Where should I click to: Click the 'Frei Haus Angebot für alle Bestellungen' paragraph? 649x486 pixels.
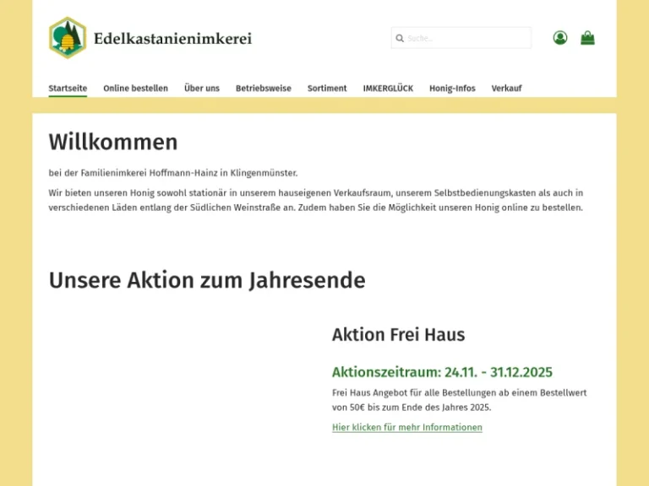click(x=460, y=400)
